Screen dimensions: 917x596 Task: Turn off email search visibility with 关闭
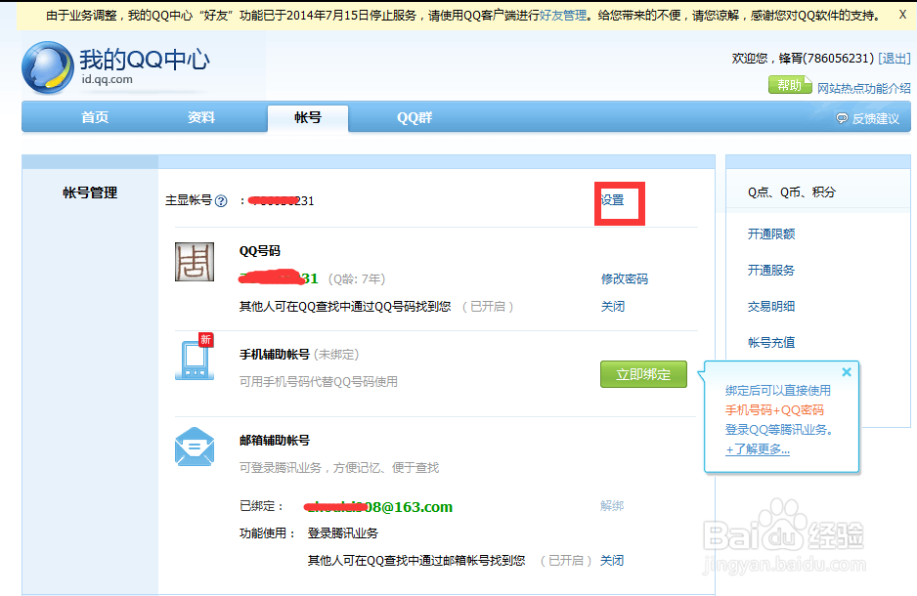tap(612, 560)
